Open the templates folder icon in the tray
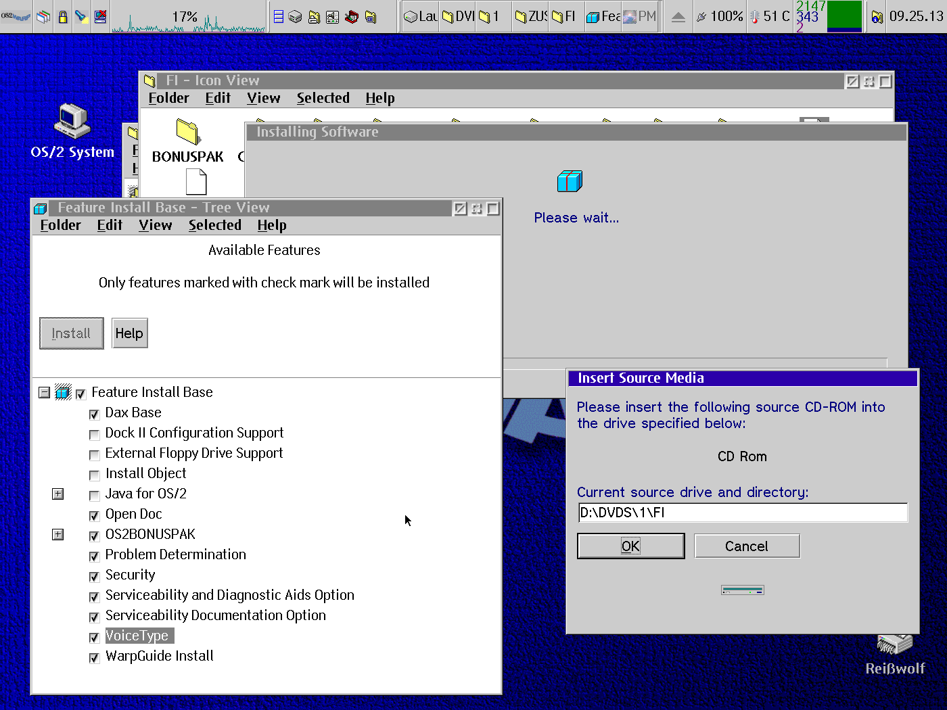 (x=370, y=16)
